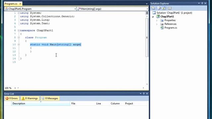Open the Error List window position dropdown

(140, 94)
